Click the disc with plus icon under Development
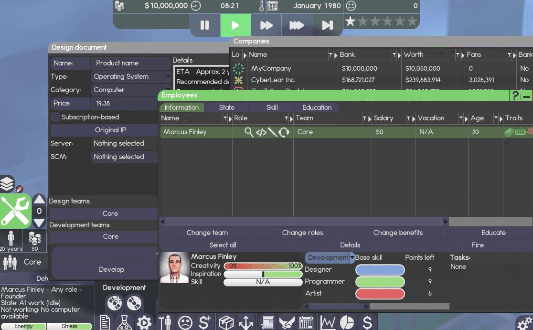 [115, 303]
